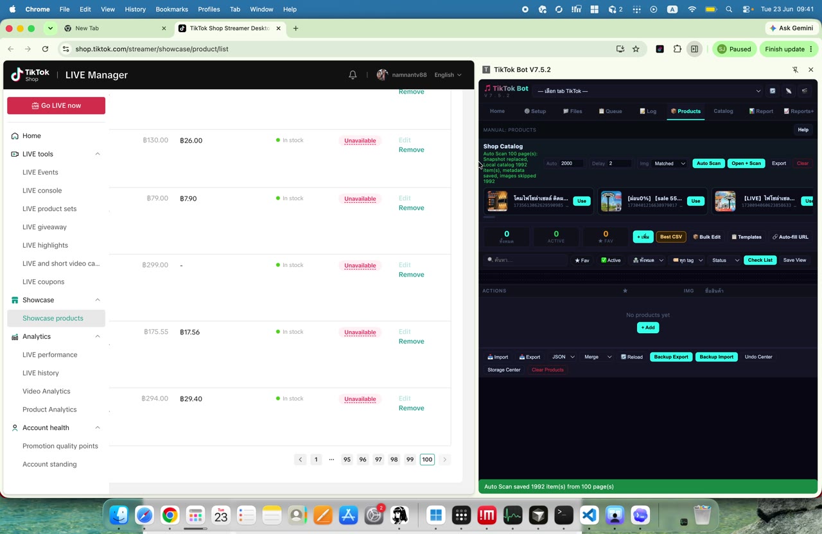Click the Go LIVE now button

click(56, 105)
